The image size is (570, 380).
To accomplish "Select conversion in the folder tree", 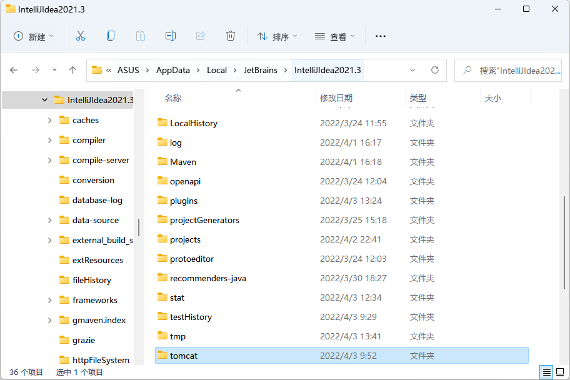I will (93, 180).
